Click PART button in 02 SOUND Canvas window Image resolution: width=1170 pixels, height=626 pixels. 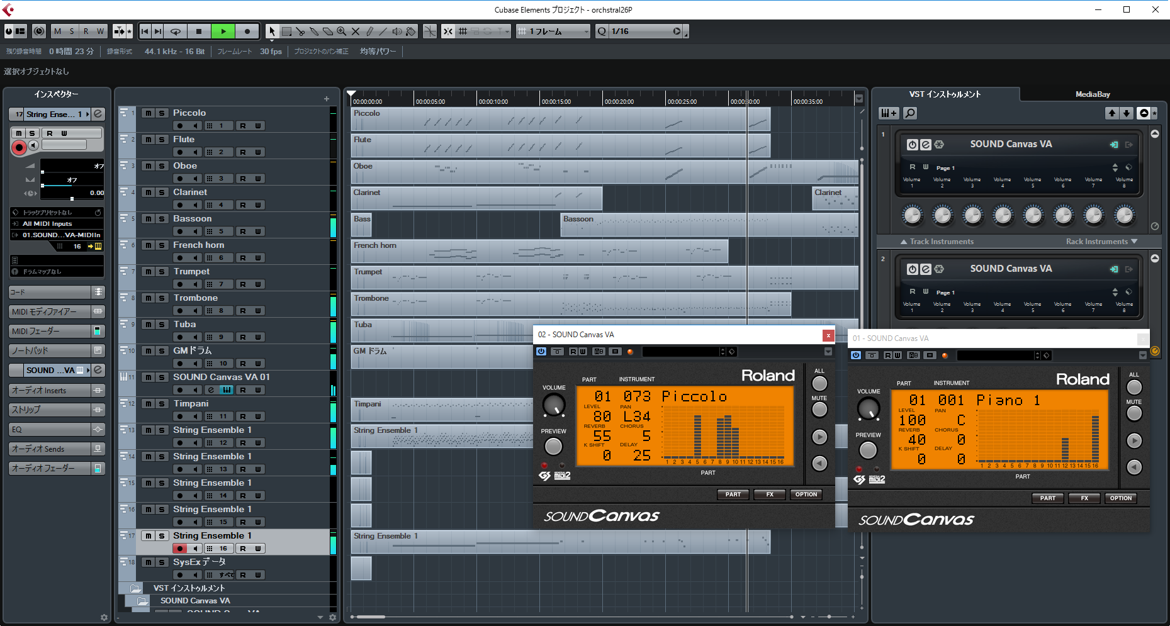pyautogui.click(x=733, y=495)
